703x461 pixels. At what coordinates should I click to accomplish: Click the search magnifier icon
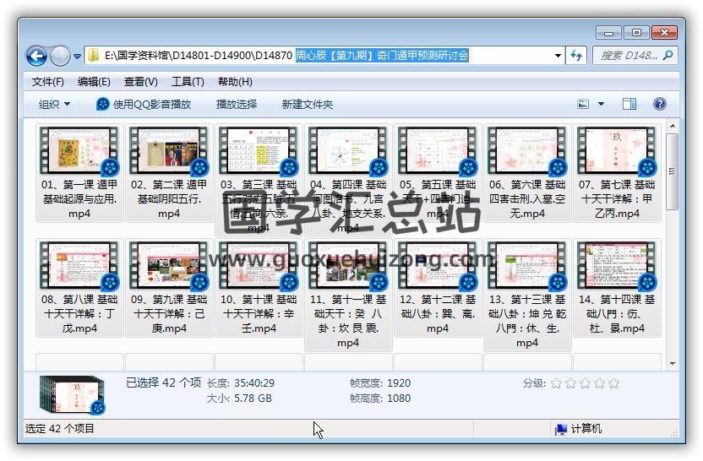click(668, 56)
